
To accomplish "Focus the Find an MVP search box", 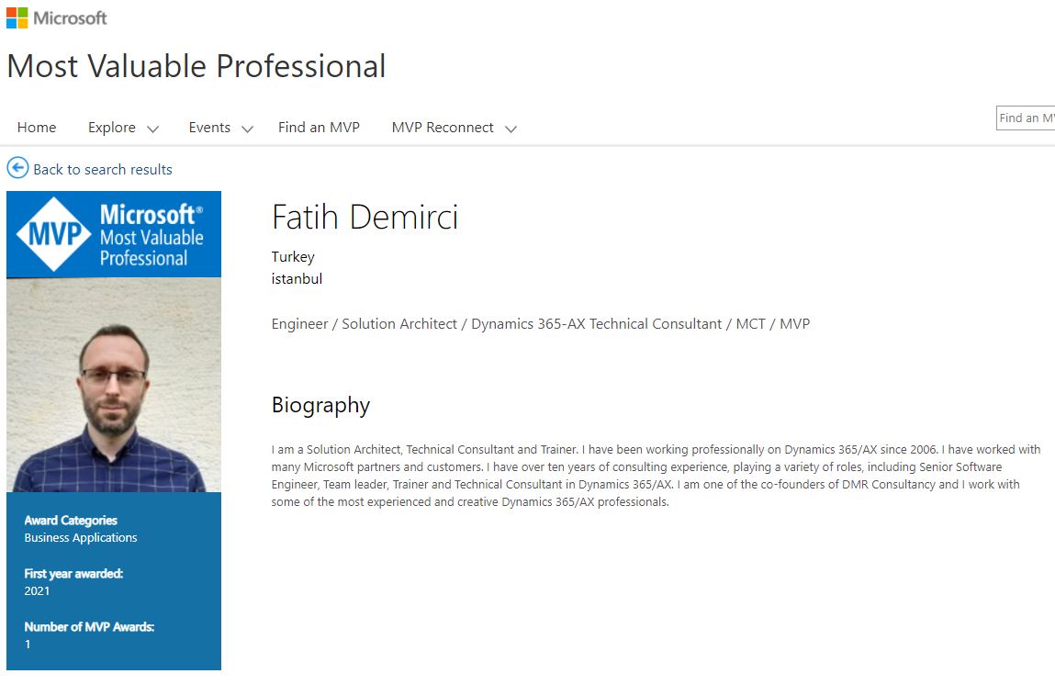I will tap(1026, 118).
